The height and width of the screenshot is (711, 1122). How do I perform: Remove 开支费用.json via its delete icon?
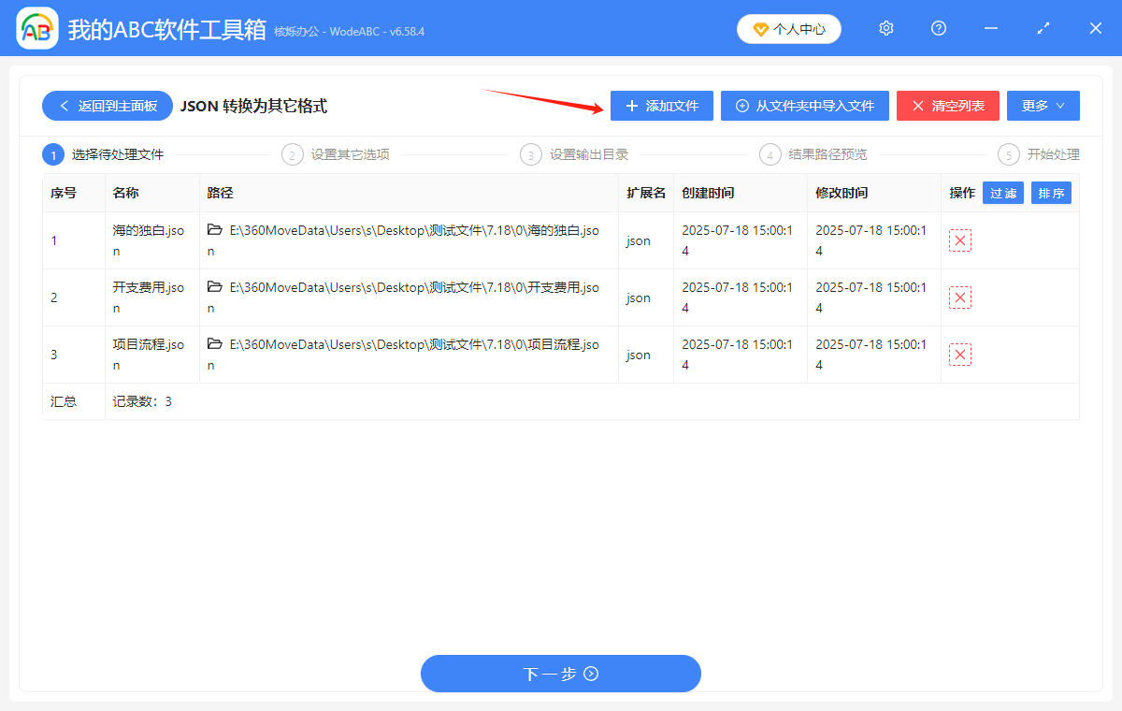959,297
